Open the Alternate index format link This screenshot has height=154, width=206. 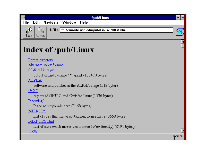(45, 65)
